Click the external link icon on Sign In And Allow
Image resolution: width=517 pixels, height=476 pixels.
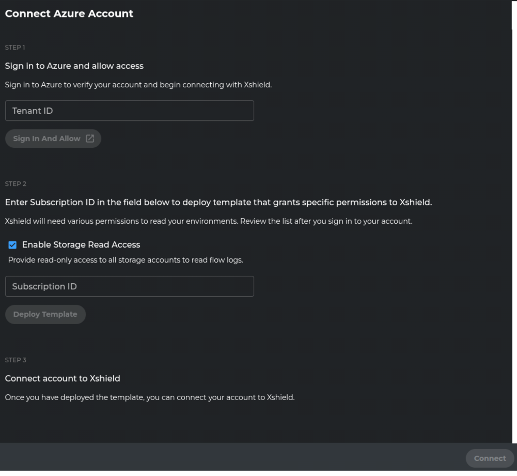(90, 138)
